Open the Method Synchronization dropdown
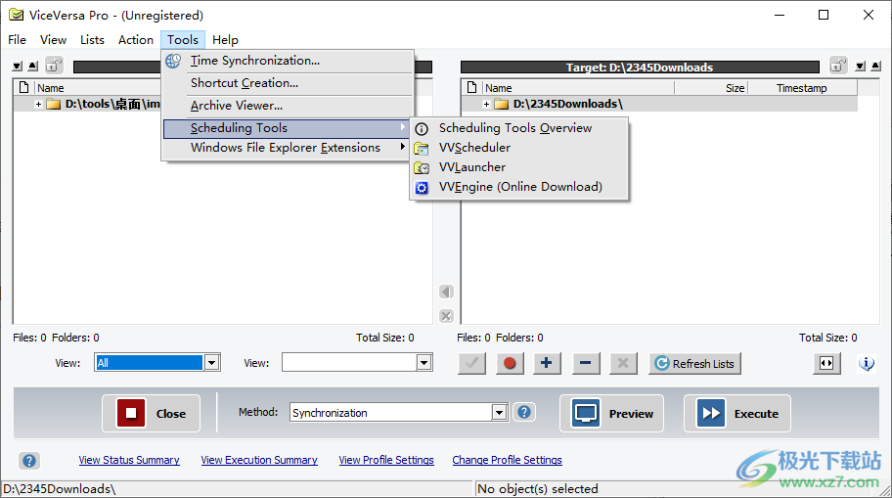The height and width of the screenshot is (498, 892). (x=499, y=413)
